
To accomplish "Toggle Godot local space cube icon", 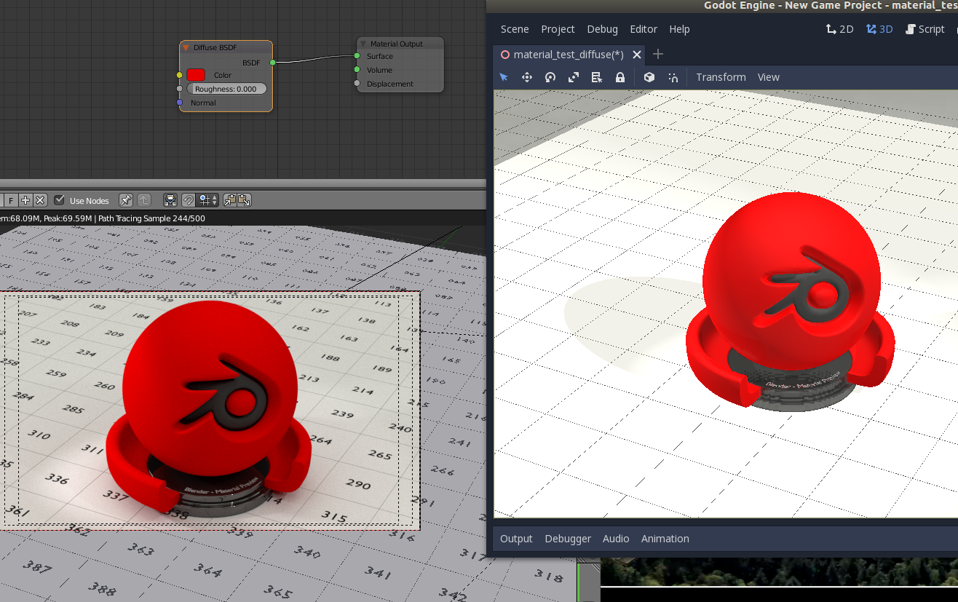I will [x=649, y=77].
